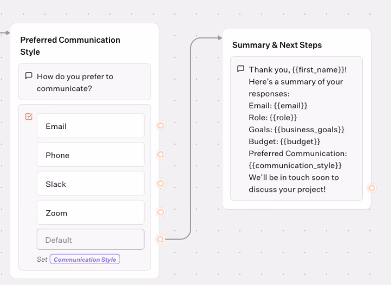Screen dimensions: 391x285
Task: Open the Thank you summary message bubble
Action: coord(297,129)
